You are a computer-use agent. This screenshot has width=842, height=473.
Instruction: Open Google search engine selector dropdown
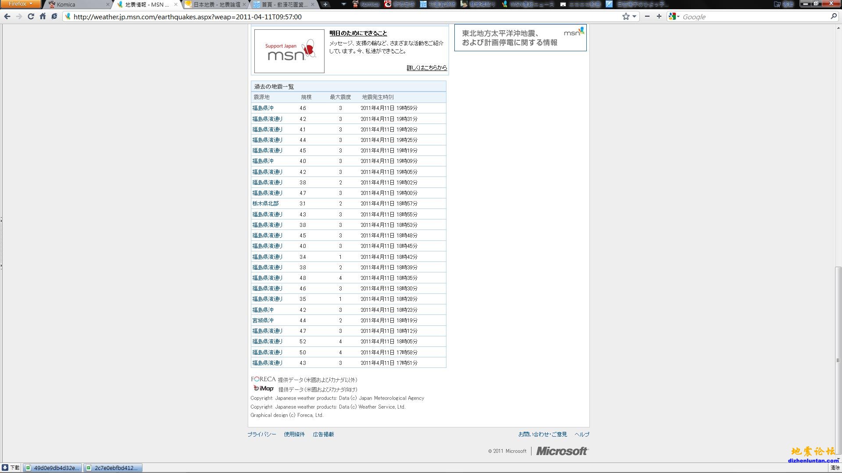tap(674, 17)
